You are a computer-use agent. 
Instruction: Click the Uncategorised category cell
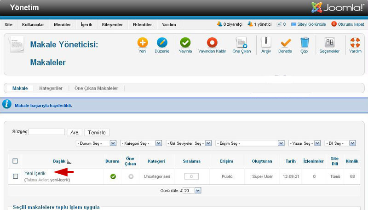[157, 176]
